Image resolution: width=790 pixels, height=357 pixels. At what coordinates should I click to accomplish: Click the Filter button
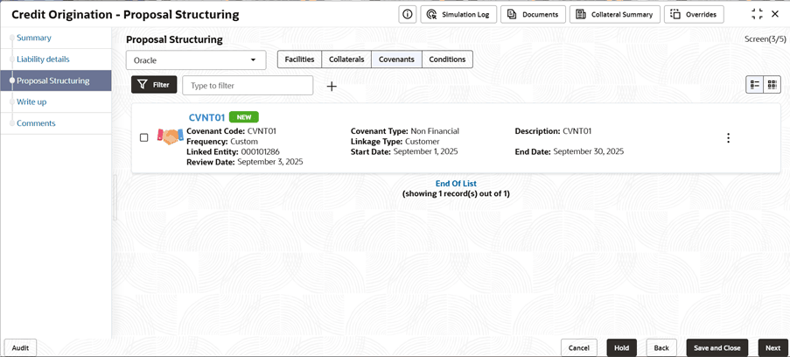pos(154,85)
